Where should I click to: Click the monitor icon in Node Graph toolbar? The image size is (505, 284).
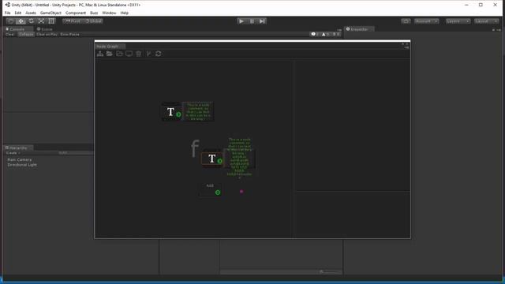[x=129, y=54]
